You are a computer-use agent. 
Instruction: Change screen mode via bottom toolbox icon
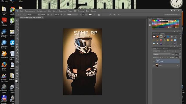pyautogui.click(x=17, y=88)
